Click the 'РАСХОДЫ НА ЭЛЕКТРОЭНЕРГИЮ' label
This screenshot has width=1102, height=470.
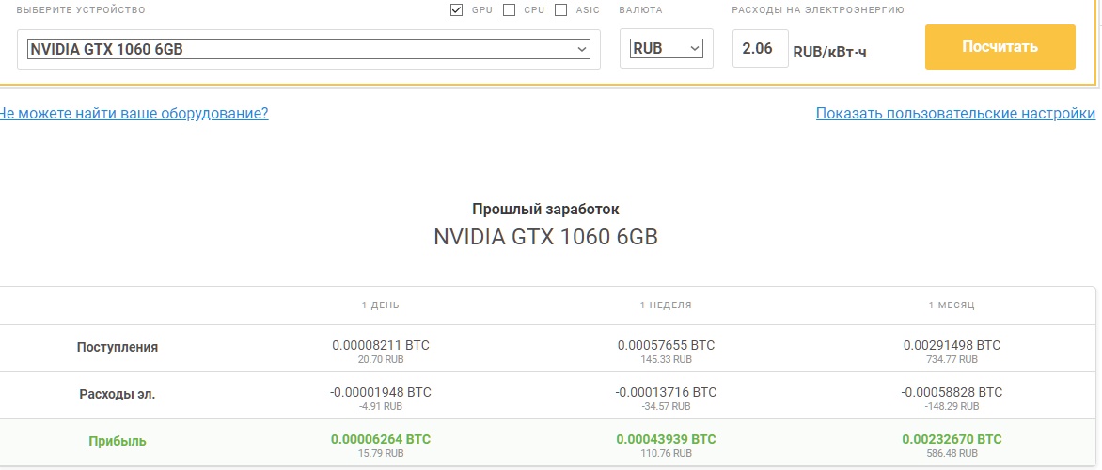(818, 9)
